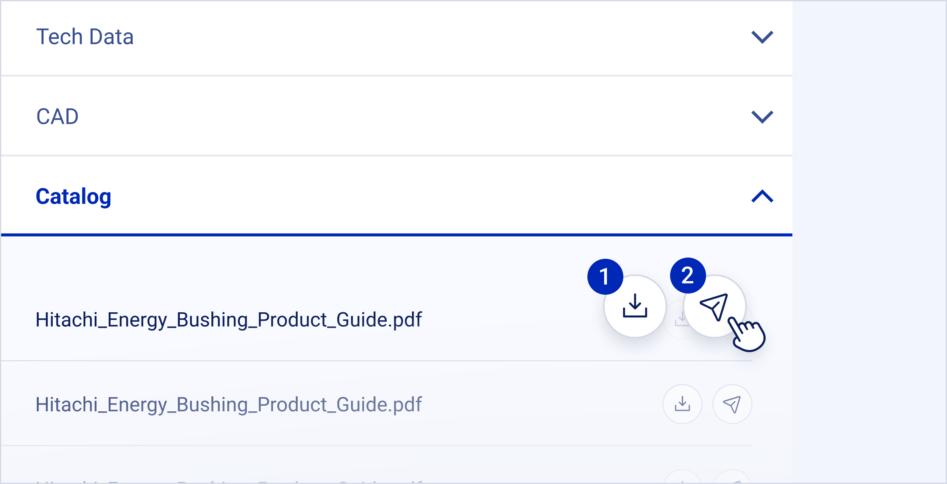Click the hand pointer cursor graphic
947x484 pixels.
pos(748,336)
